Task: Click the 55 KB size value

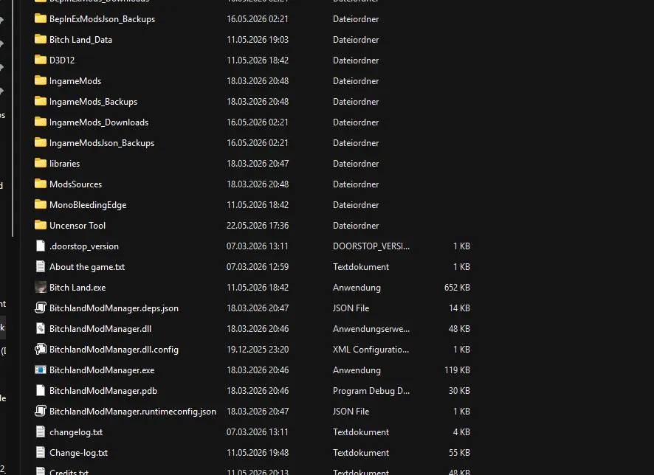Action: coord(459,452)
